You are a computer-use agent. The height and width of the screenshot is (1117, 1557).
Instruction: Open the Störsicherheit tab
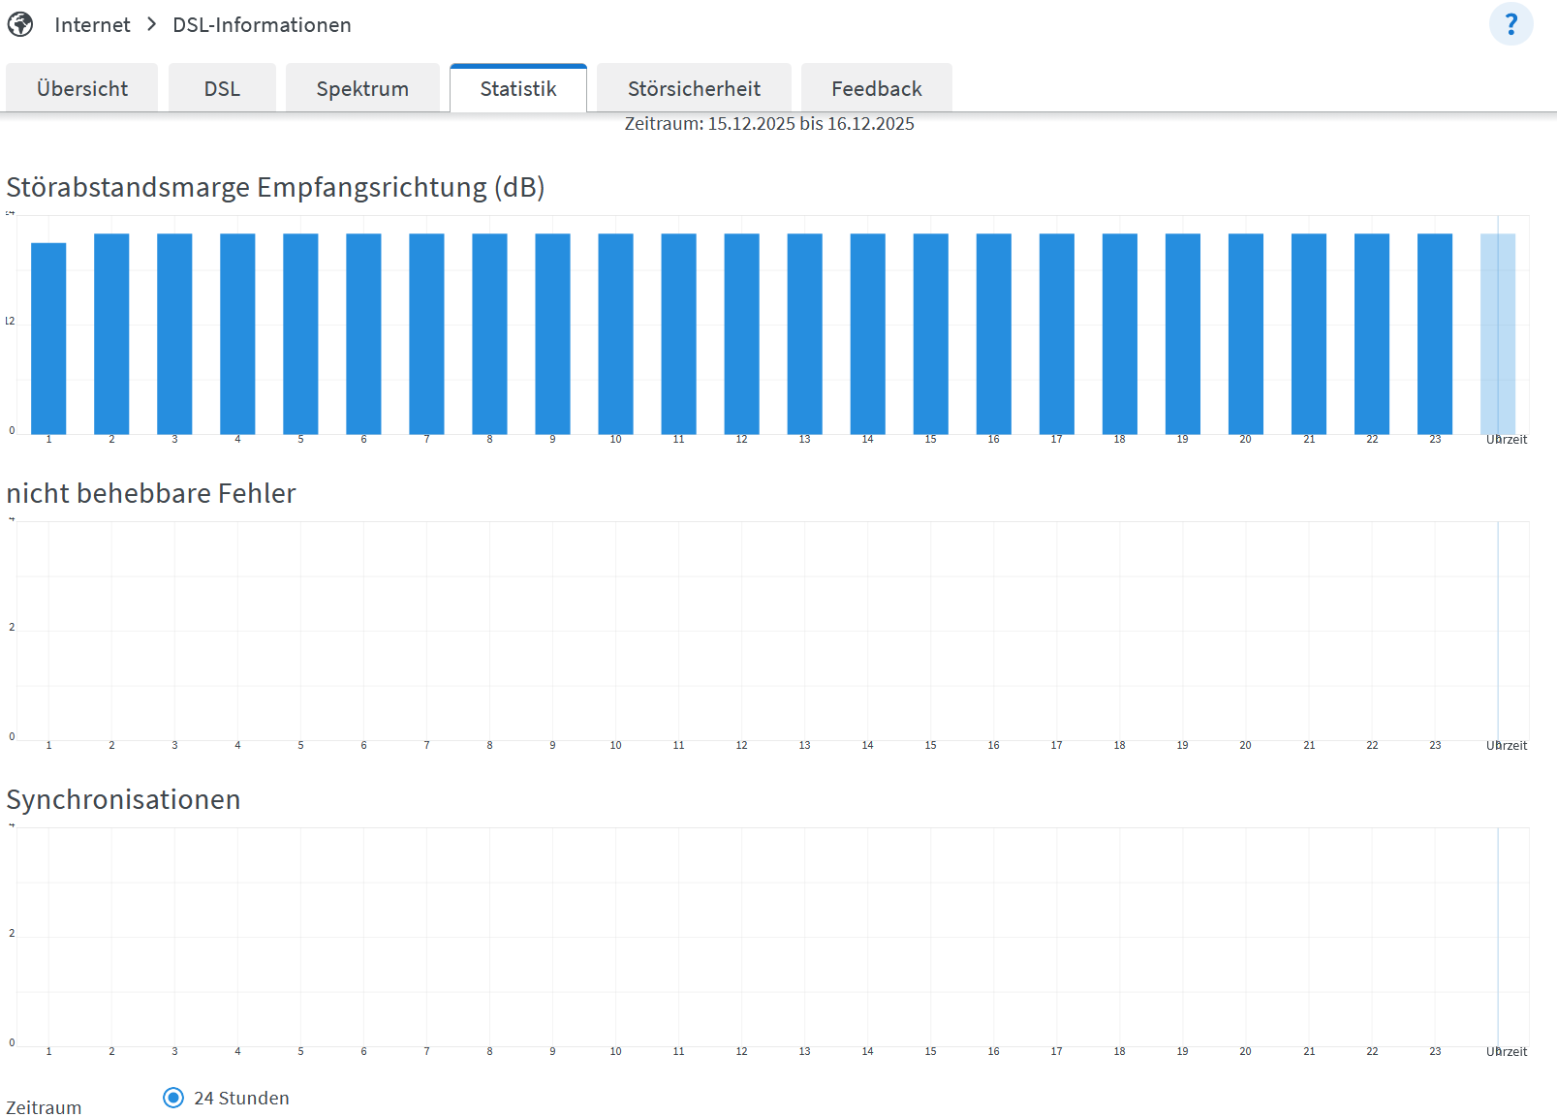[694, 88]
